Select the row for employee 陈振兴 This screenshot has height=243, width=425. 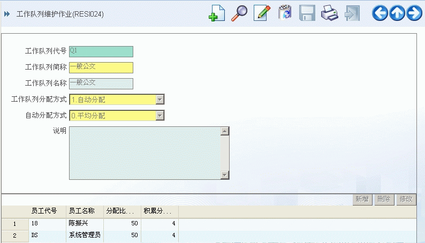coord(80,224)
